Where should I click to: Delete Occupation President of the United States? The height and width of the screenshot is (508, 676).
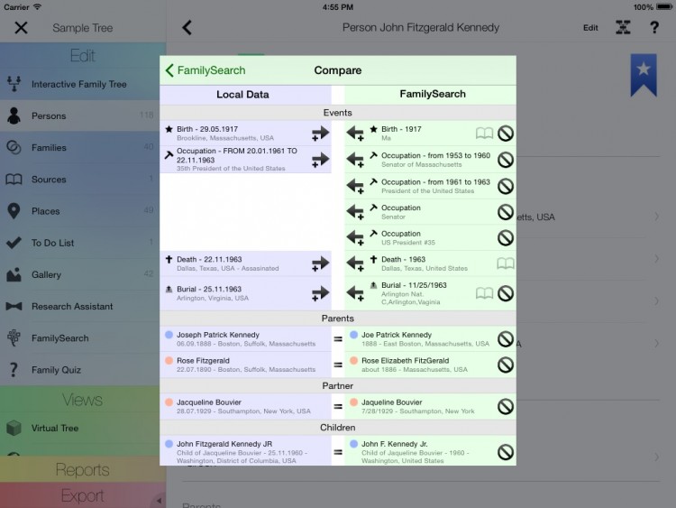506,186
